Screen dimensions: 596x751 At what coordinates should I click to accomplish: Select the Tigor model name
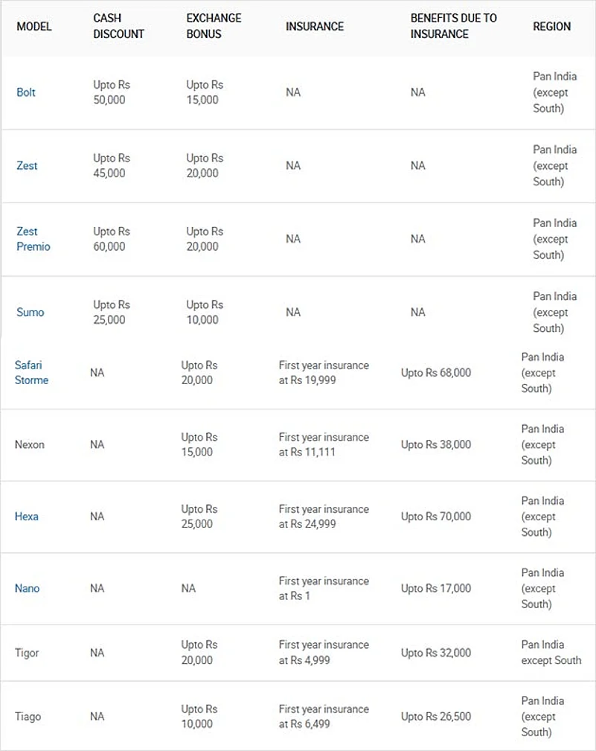[27, 653]
